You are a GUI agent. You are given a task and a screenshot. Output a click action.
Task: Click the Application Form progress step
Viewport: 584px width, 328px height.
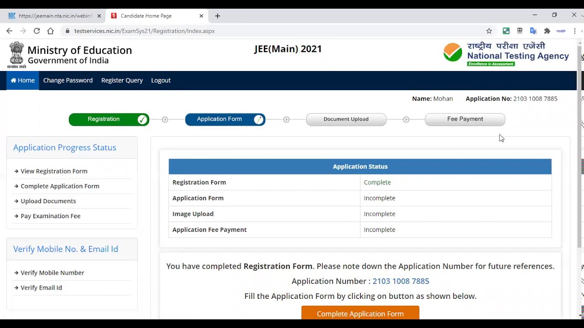click(x=225, y=119)
